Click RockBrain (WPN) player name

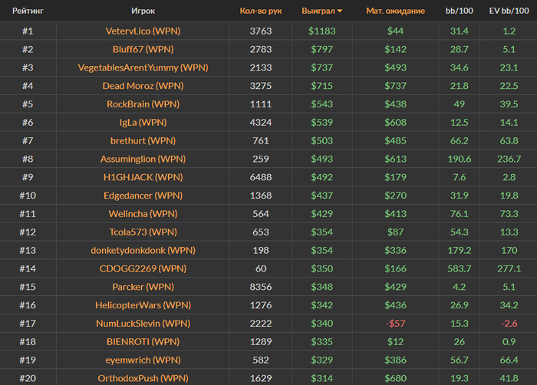click(143, 104)
